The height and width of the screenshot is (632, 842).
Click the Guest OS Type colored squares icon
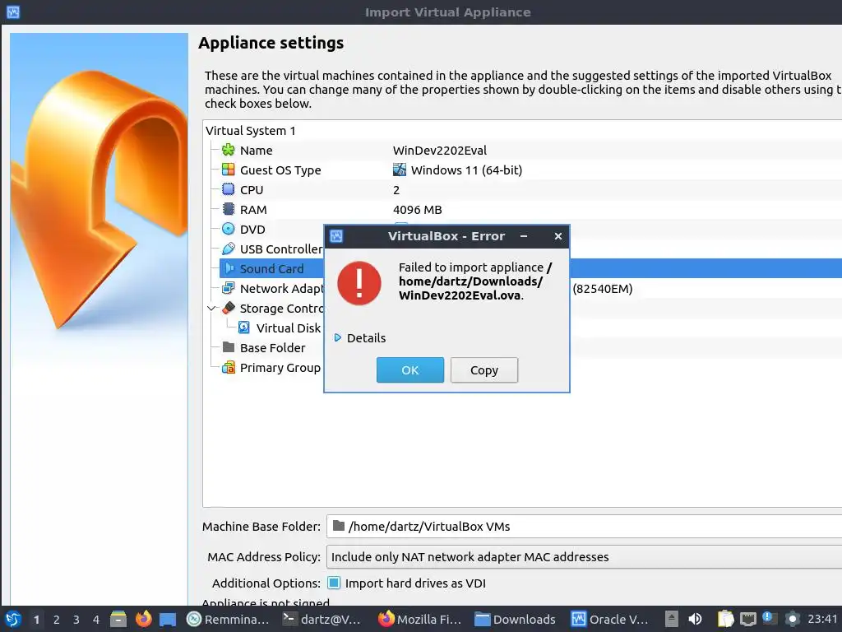point(229,170)
